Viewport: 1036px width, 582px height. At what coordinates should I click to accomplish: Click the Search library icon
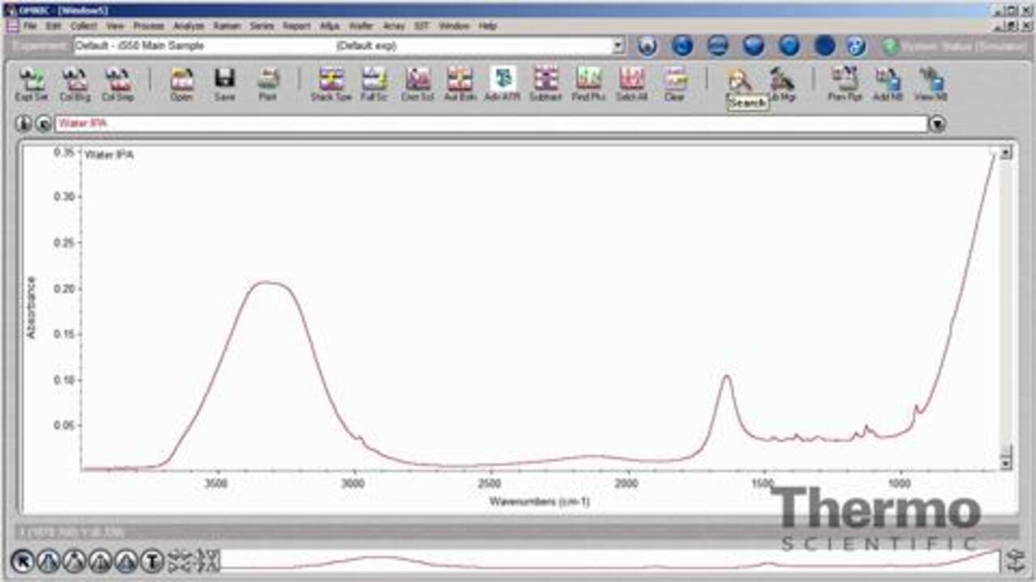coord(739,82)
